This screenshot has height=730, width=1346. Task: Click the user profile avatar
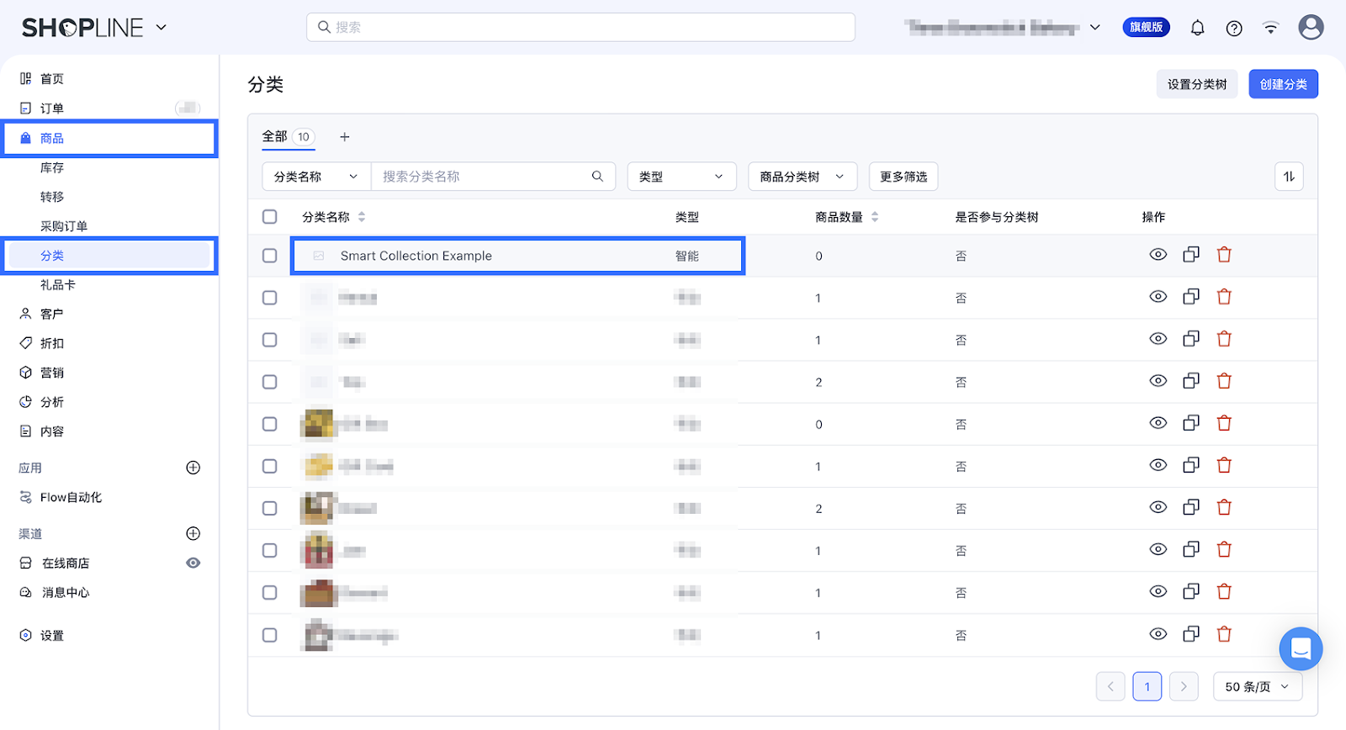pos(1310,28)
